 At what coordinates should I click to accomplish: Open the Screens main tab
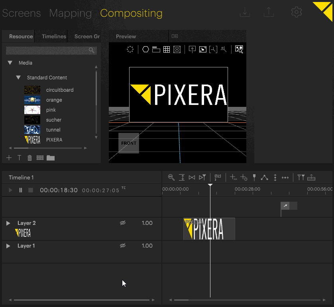[21, 13]
